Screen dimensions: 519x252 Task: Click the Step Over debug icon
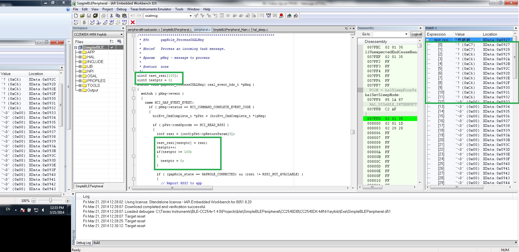click(92, 22)
